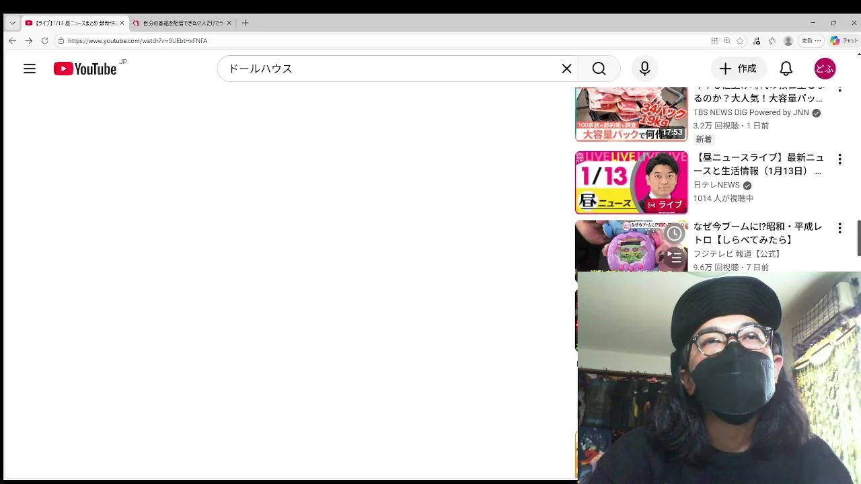
Task: Open a new browser tab with plus
Action: click(245, 23)
